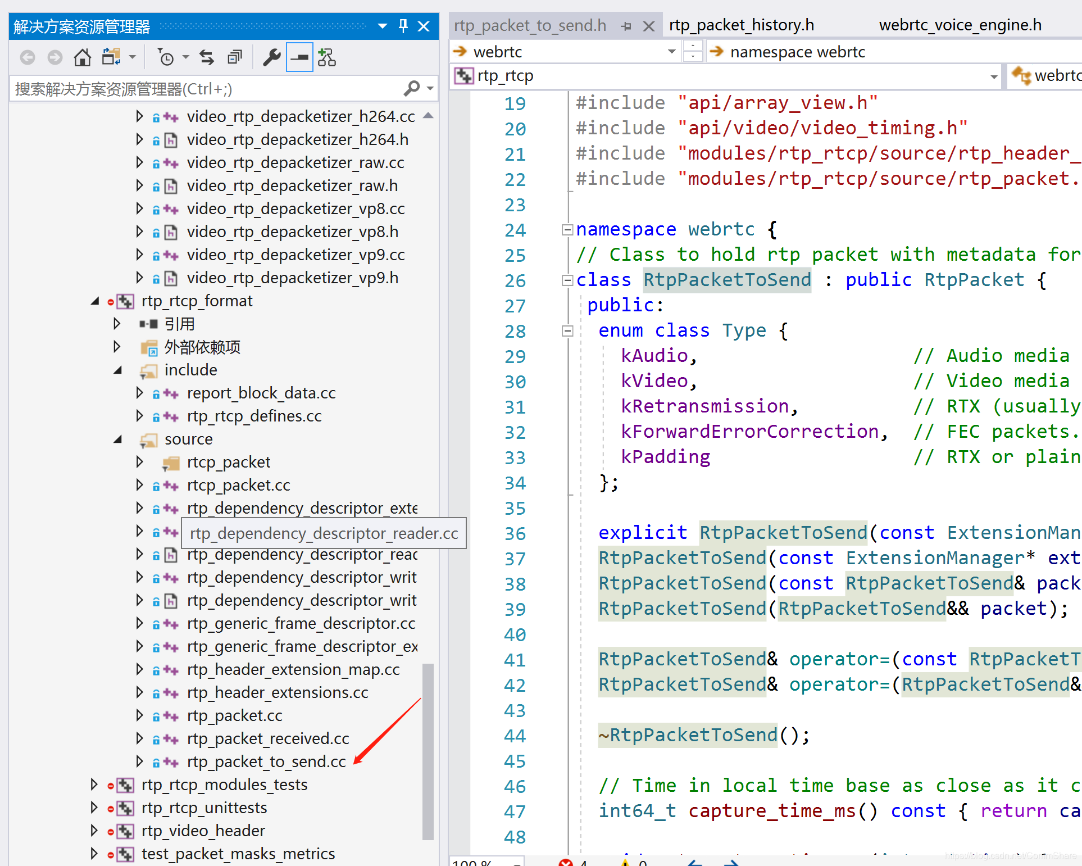1082x866 pixels.
Task: Expand the rtcp_packet folder
Action: (139, 462)
